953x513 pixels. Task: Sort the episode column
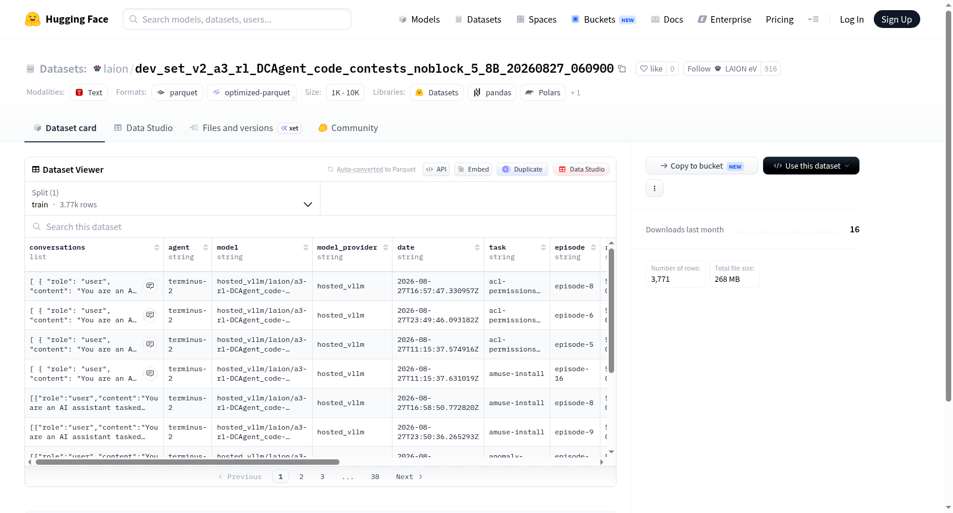pos(593,247)
